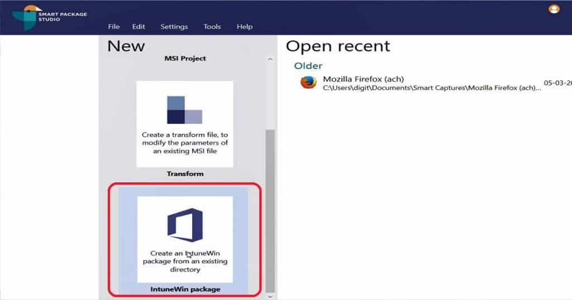
Task: Click the 'Create a transform file' description text
Action: tap(185, 143)
